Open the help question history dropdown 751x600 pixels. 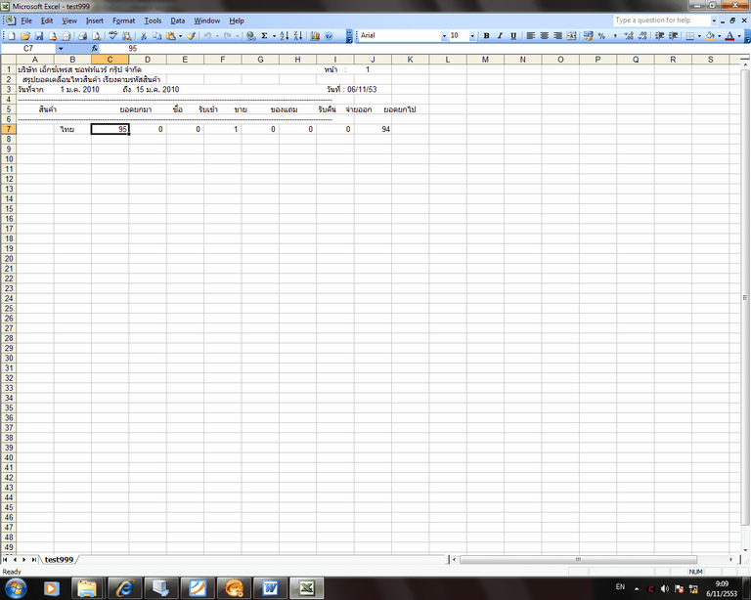coord(714,21)
